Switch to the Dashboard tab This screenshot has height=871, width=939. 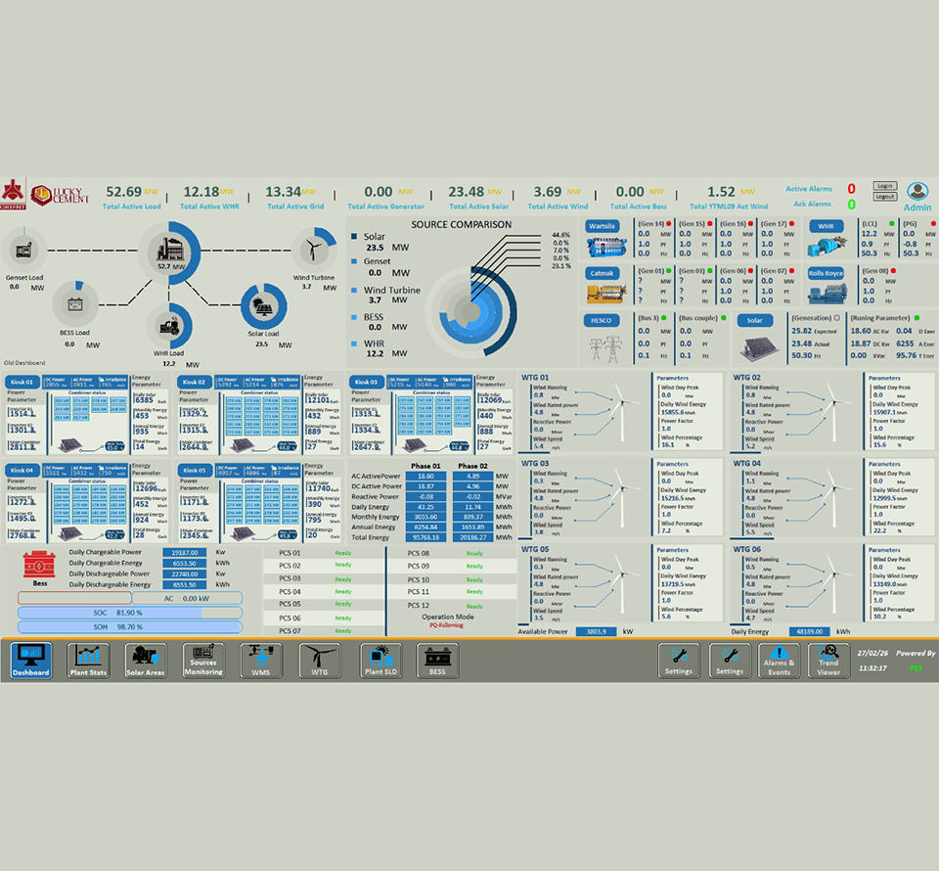(32, 661)
